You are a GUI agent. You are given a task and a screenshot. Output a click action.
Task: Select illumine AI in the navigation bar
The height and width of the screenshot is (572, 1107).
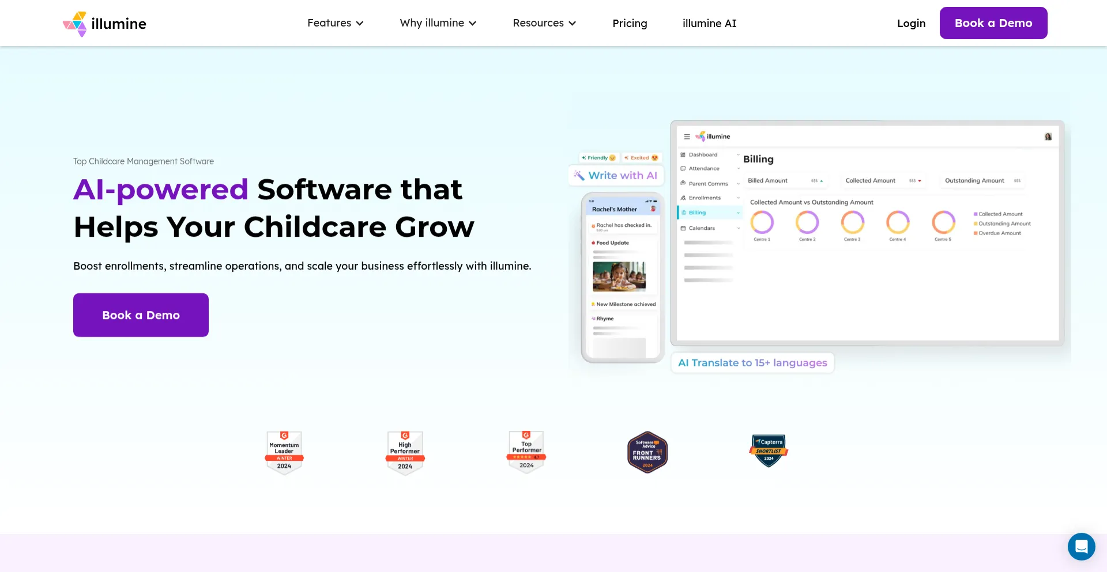click(x=709, y=23)
